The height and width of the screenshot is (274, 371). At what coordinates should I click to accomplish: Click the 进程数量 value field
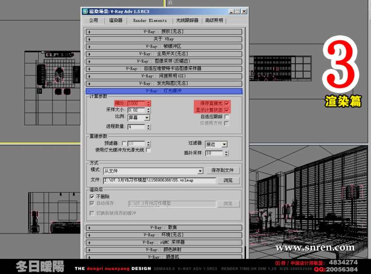(136, 127)
